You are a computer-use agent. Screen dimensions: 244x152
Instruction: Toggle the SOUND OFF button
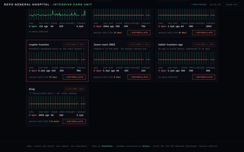232,5
